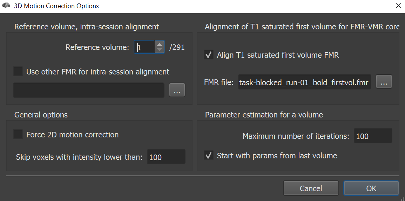Enable Use other FMR for intra-session alignment

pyautogui.click(x=18, y=72)
